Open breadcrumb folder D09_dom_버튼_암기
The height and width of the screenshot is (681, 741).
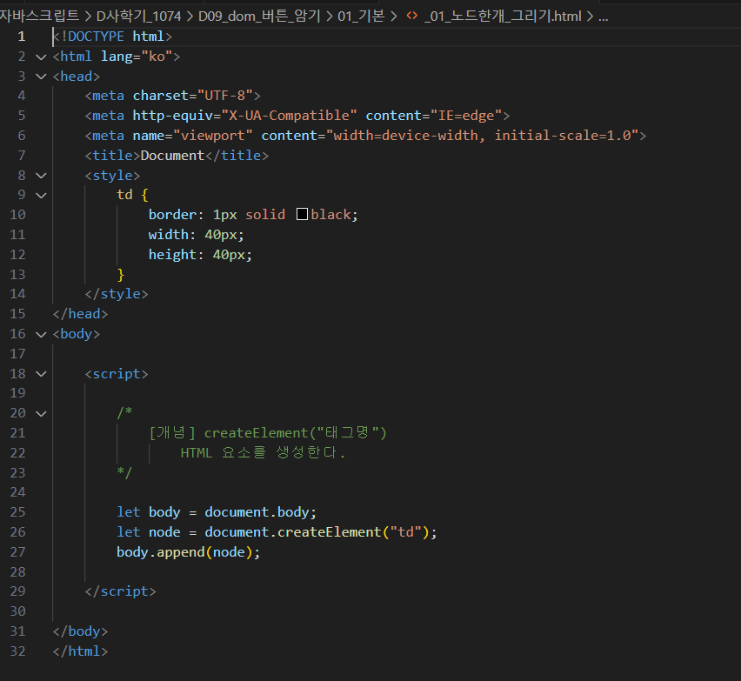coord(259,17)
